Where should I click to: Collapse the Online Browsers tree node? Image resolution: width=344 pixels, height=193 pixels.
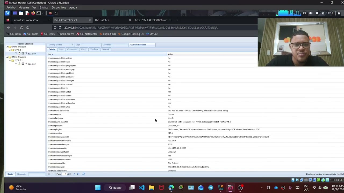click(x=7, y=47)
